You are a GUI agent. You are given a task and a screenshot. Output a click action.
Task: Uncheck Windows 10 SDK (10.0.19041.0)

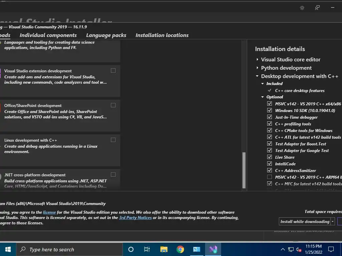pos(270,110)
